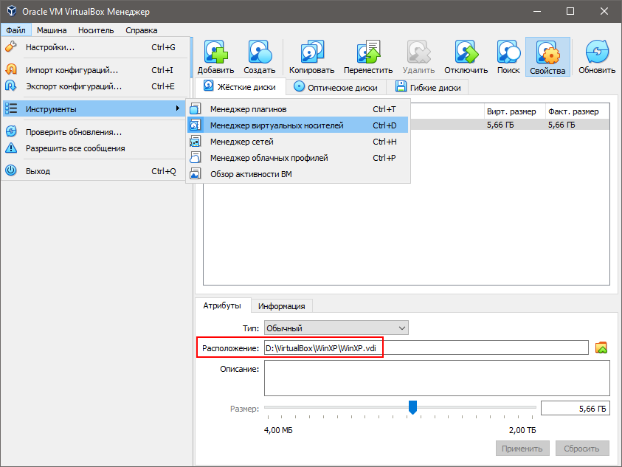Open Менеджер плагинов from submenu
The width and height of the screenshot is (622, 467).
[x=298, y=109]
